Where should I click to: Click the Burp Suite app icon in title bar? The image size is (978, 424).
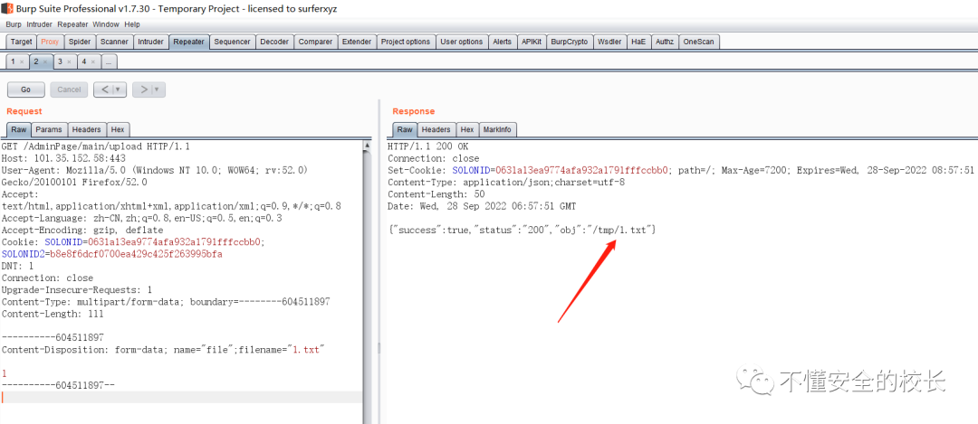coord(6,9)
